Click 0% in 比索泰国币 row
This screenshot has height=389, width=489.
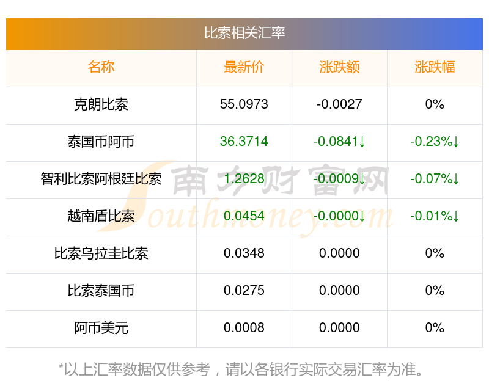point(435,291)
